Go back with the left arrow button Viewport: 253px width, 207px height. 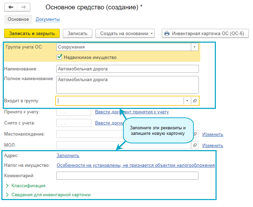pos(11,7)
